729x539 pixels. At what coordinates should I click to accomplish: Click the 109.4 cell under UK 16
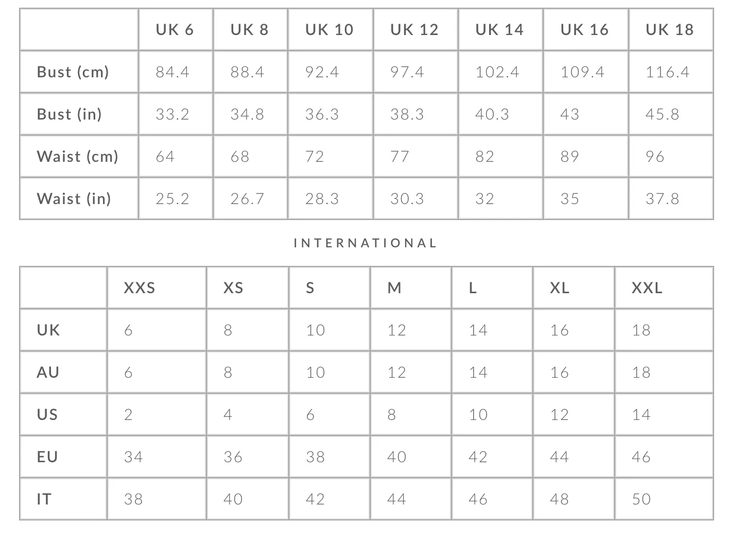[x=582, y=72]
